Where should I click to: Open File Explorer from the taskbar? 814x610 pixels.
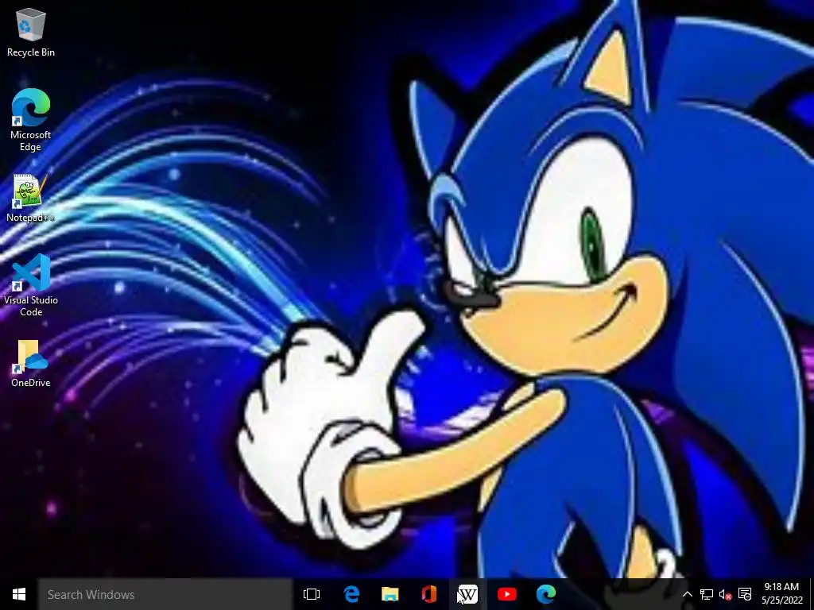tap(390, 594)
